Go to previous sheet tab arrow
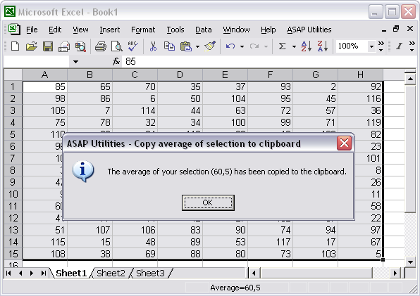The width and height of the screenshot is (420, 296). [x=20, y=274]
